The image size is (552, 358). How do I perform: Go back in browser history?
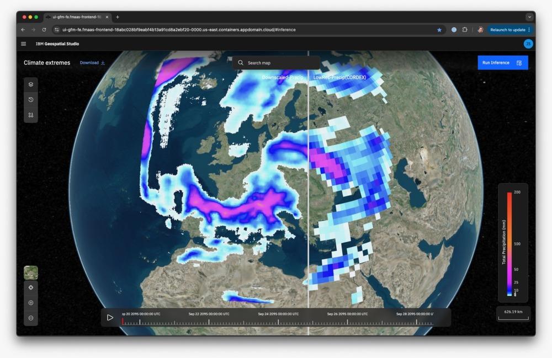click(x=23, y=30)
